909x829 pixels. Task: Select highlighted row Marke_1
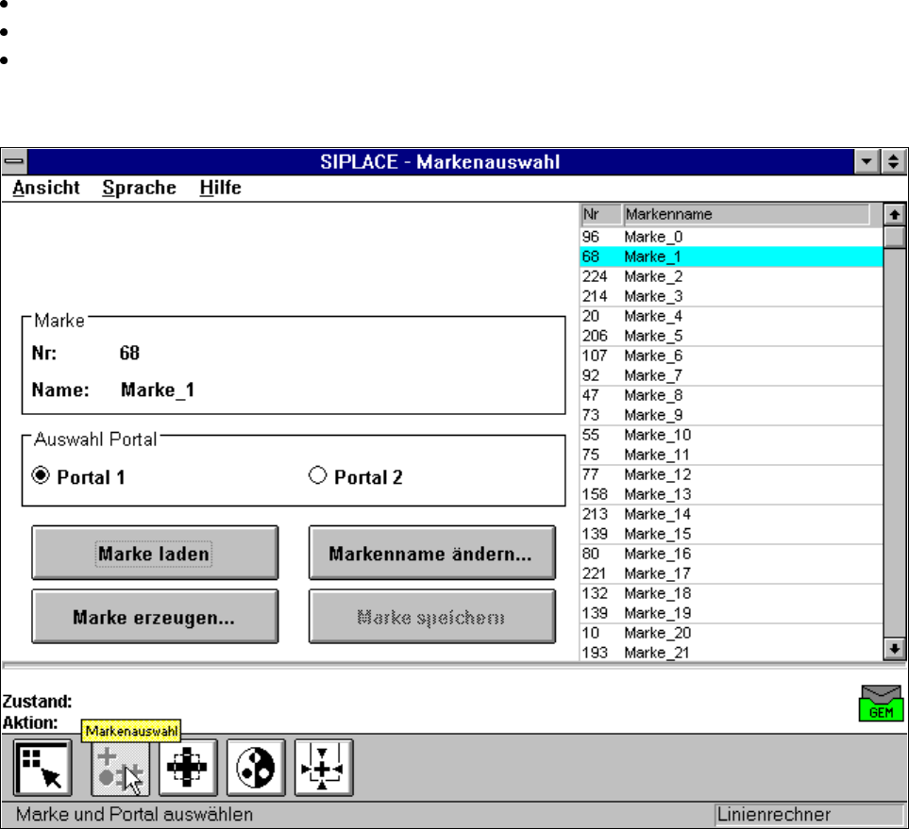tap(732, 257)
